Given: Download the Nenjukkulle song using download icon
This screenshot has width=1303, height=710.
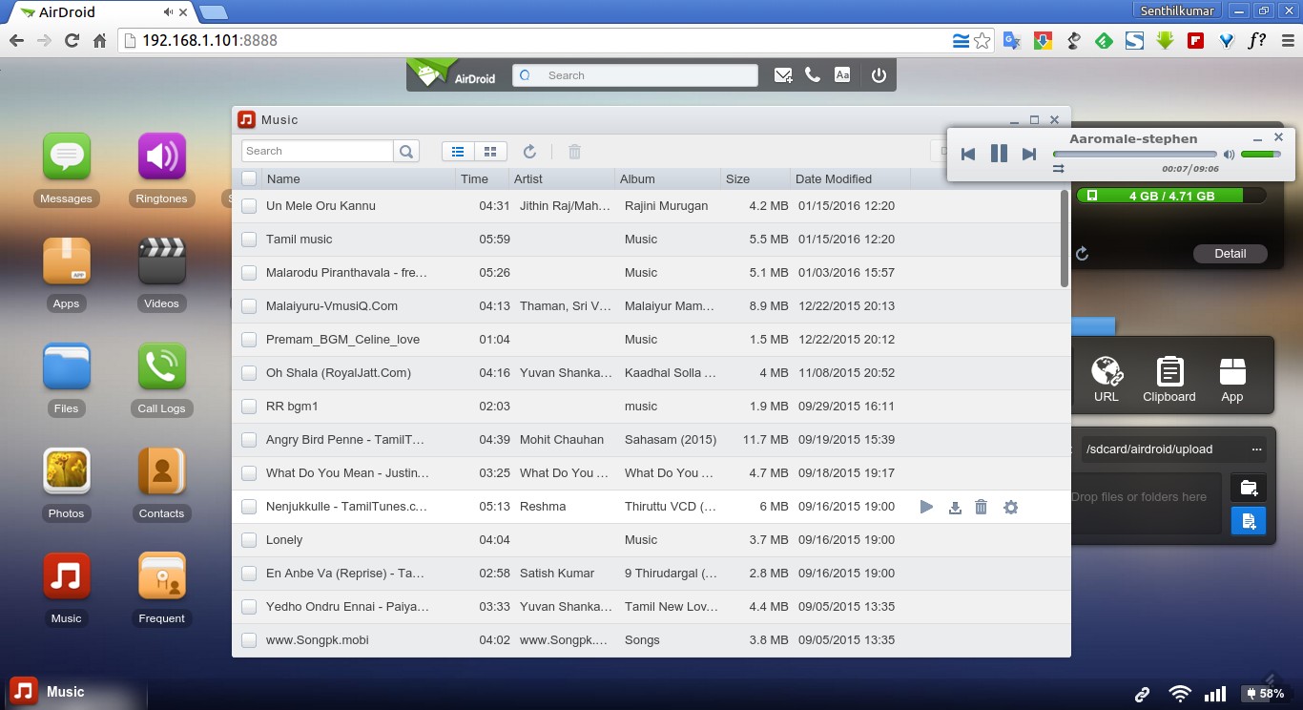Looking at the screenshot, I should click(955, 508).
